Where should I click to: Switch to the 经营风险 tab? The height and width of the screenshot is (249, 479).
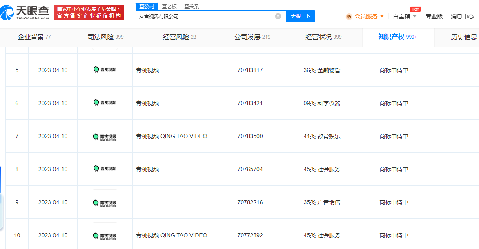(180, 37)
